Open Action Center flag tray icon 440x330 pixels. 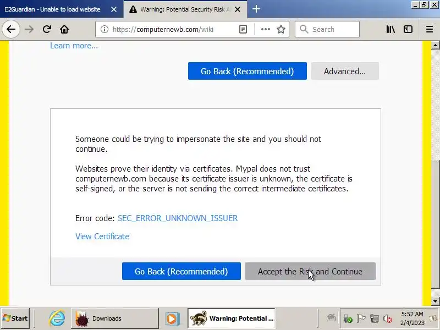(361, 318)
